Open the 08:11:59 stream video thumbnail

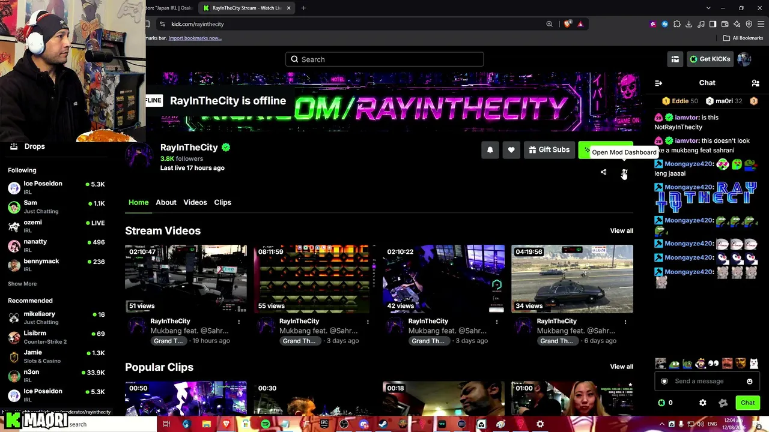315,279
